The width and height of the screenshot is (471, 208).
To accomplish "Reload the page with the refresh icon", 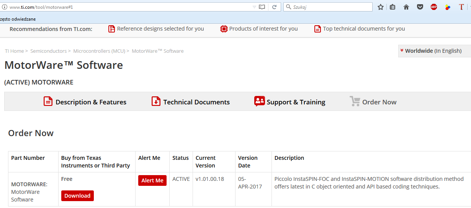I will coord(274,7).
